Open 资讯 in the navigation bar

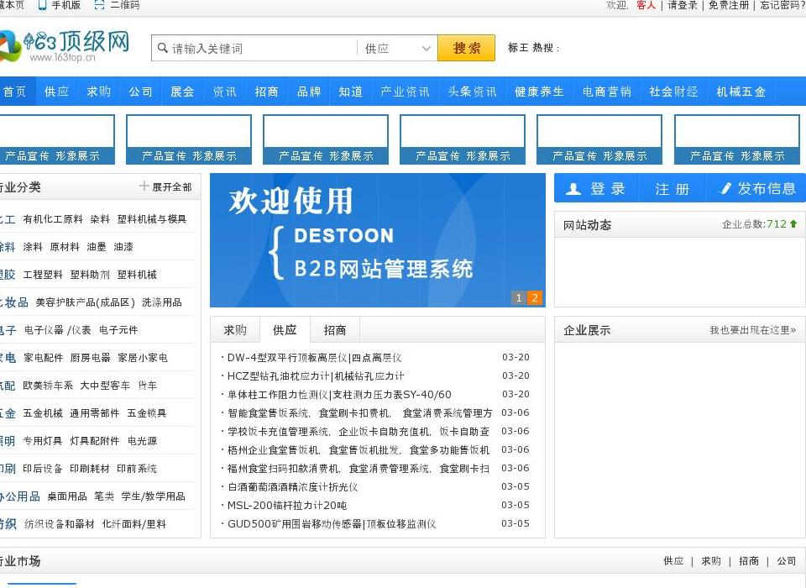(225, 92)
